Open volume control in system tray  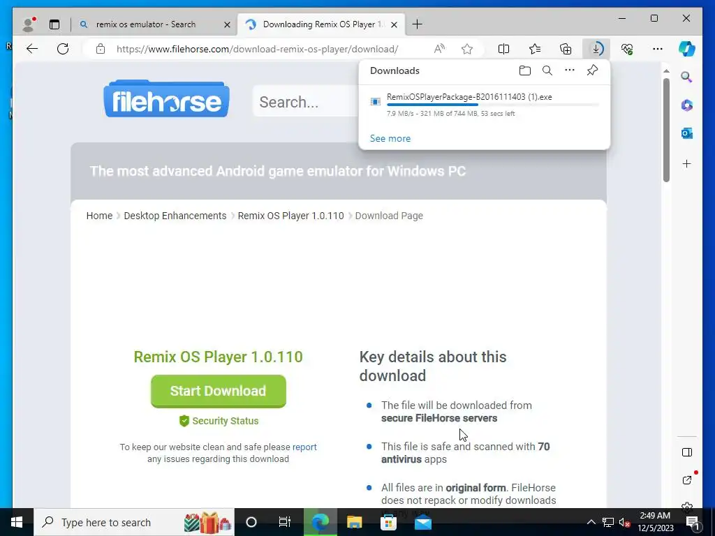point(625,522)
